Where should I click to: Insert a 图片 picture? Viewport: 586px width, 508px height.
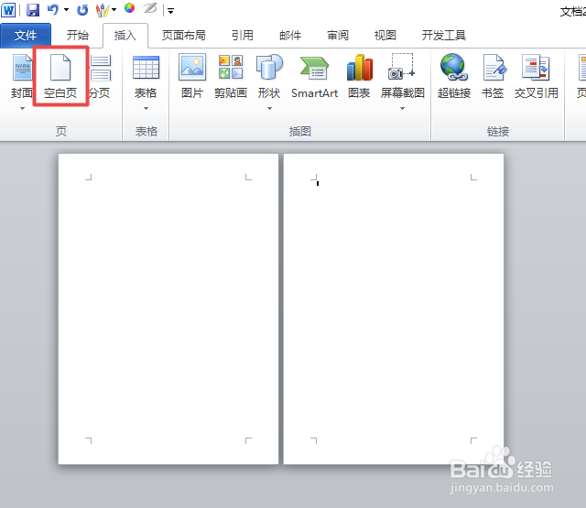(x=192, y=76)
